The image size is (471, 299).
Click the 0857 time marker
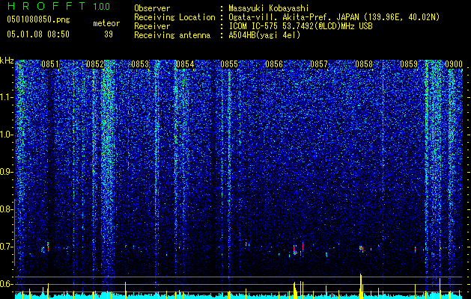(319, 64)
